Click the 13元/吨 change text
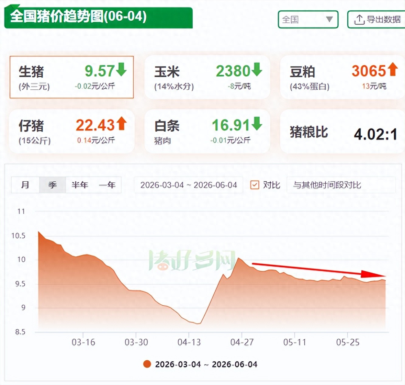The image size is (405, 385). pos(374,86)
